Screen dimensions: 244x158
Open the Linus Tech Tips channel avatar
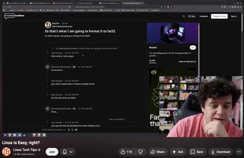point(6,152)
